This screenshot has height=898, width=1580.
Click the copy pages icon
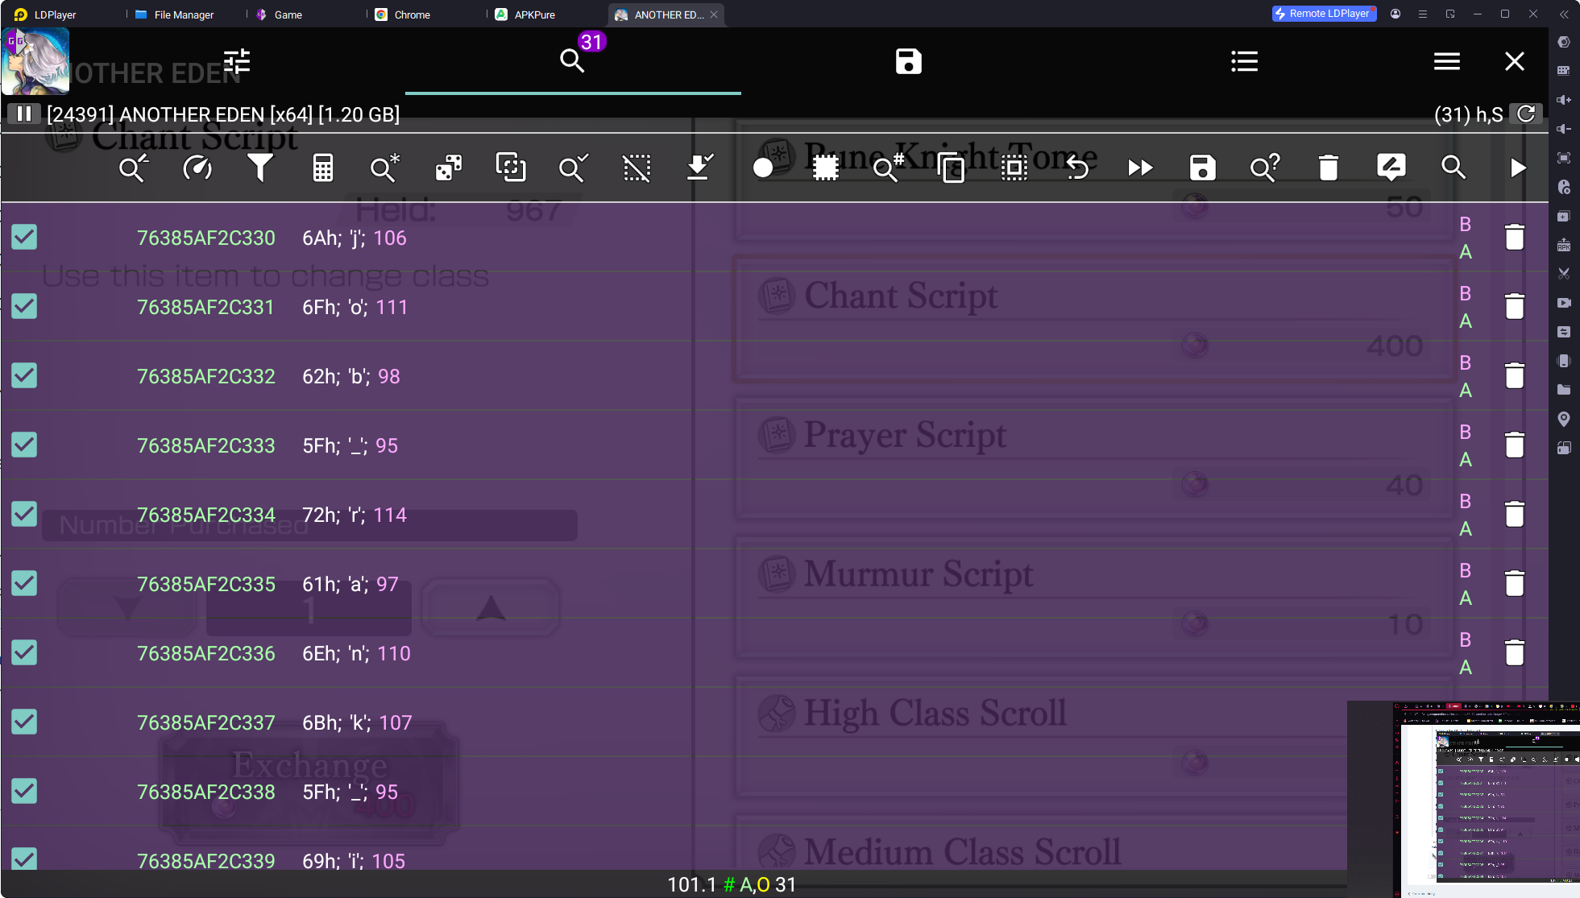pos(952,168)
